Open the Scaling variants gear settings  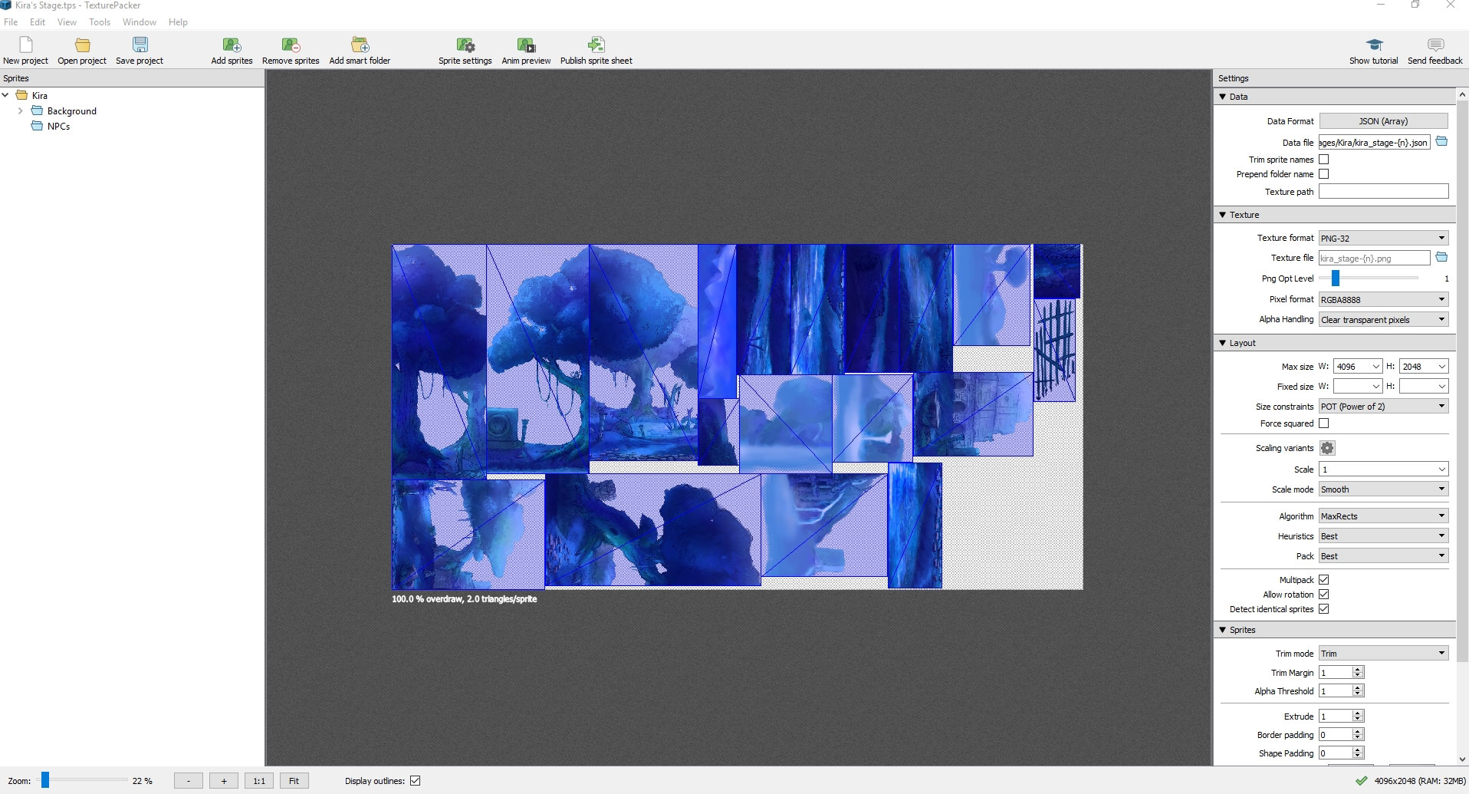pos(1327,448)
